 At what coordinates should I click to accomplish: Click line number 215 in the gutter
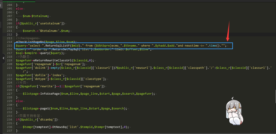pos(10,46)
